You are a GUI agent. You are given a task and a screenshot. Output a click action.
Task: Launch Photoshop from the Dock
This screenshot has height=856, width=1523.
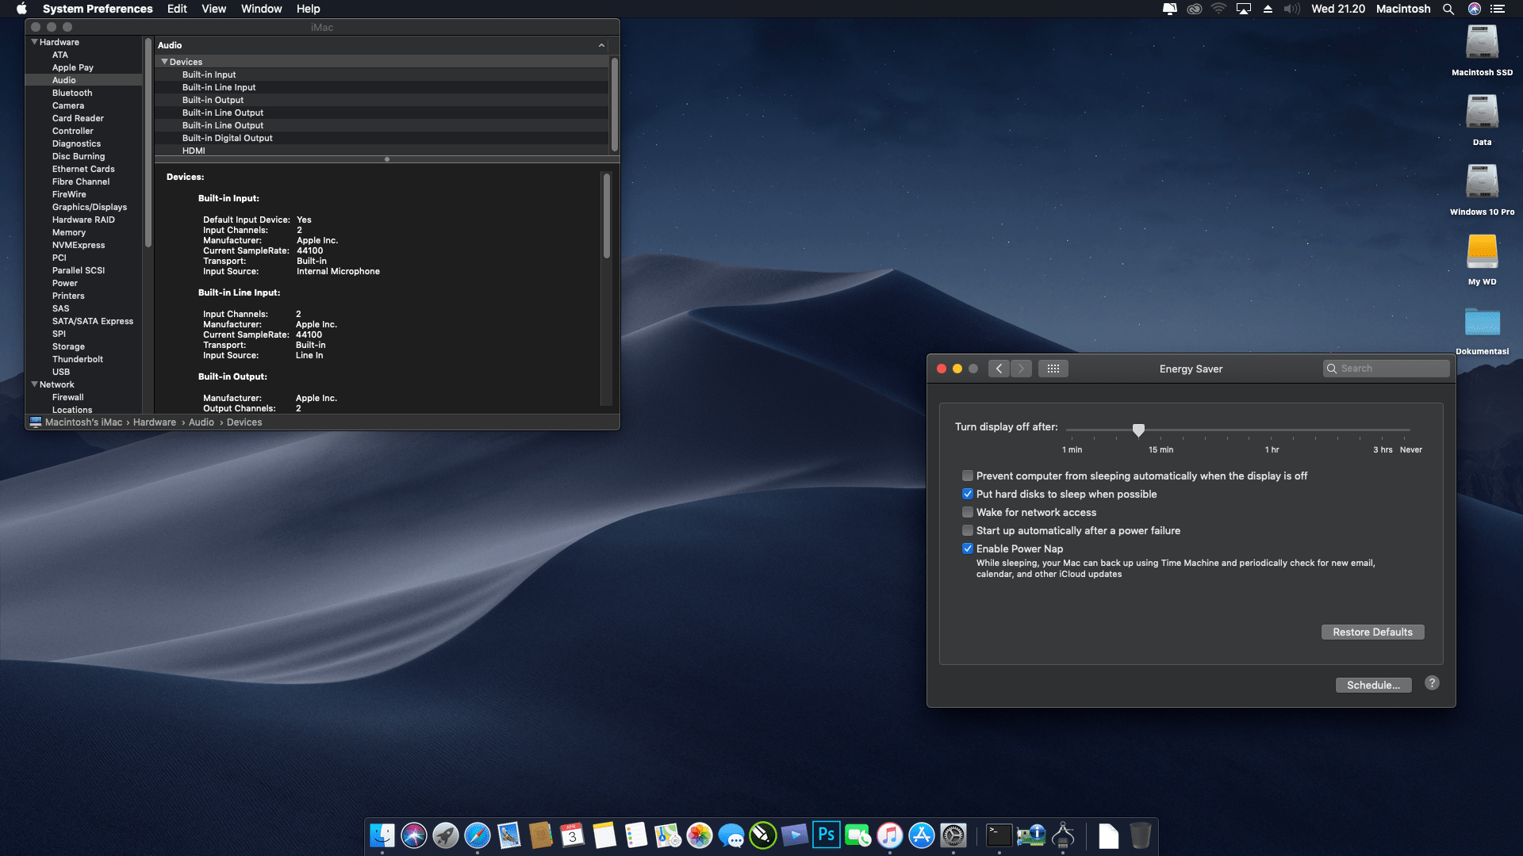[827, 835]
